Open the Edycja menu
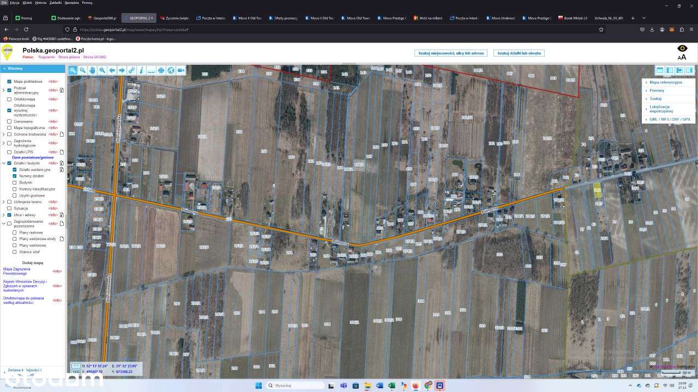Viewport: 698px width, 392px height. [x=15, y=3]
